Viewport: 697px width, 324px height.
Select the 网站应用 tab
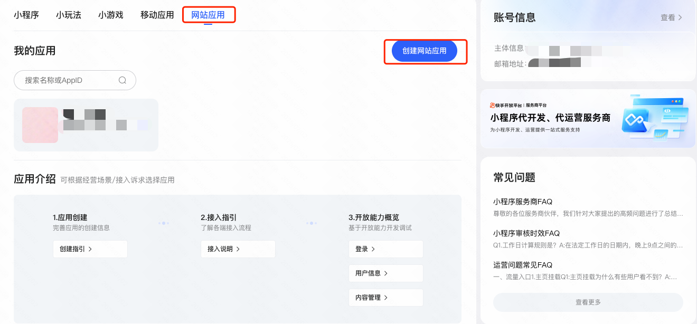tap(208, 15)
